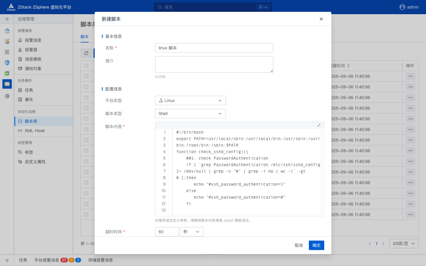This screenshot has width=426, height=266.
Task: Open the shield icon in left rail
Action: point(7,63)
